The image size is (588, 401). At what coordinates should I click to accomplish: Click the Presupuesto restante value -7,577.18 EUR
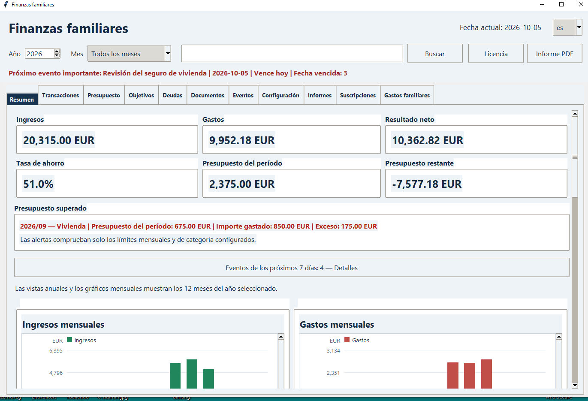[x=427, y=184]
